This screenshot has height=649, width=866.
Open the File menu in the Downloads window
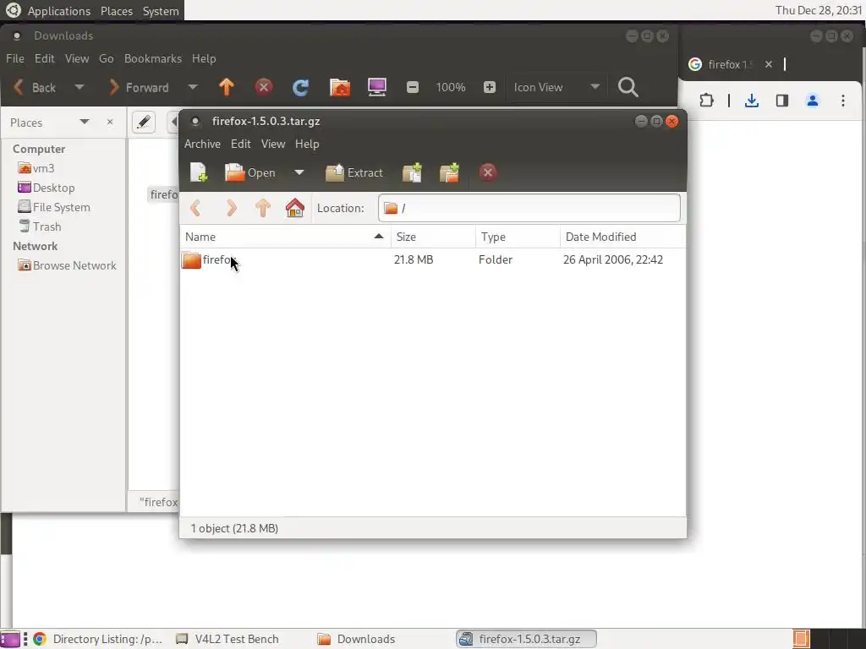(15, 58)
